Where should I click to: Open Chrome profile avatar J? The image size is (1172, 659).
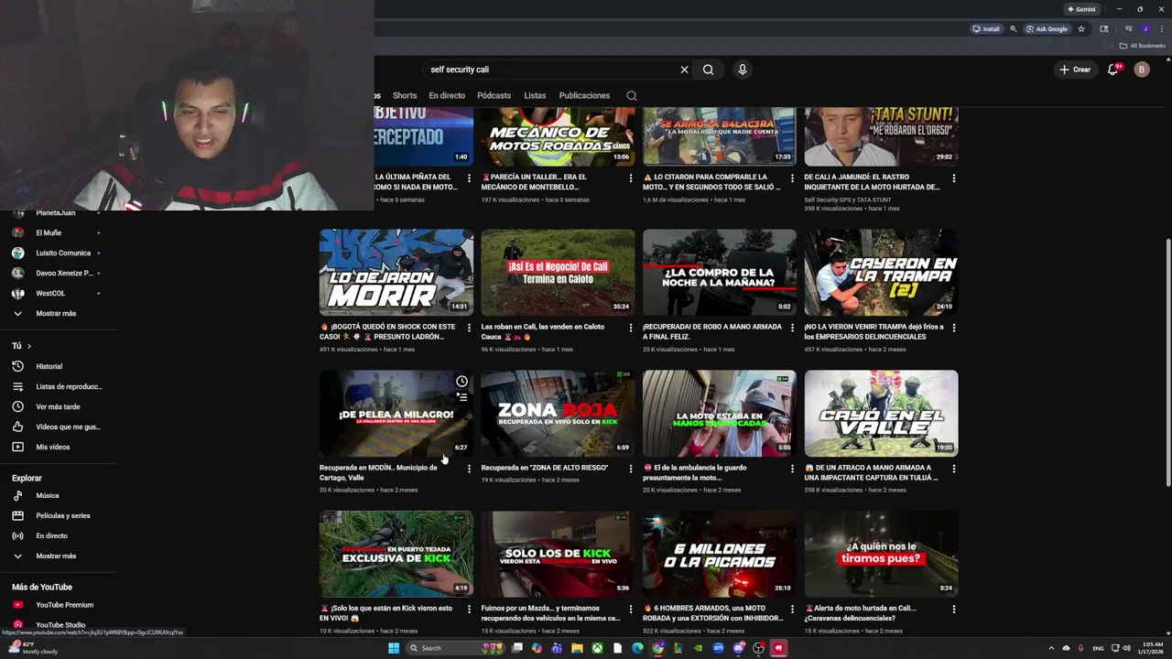point(1145,29)
